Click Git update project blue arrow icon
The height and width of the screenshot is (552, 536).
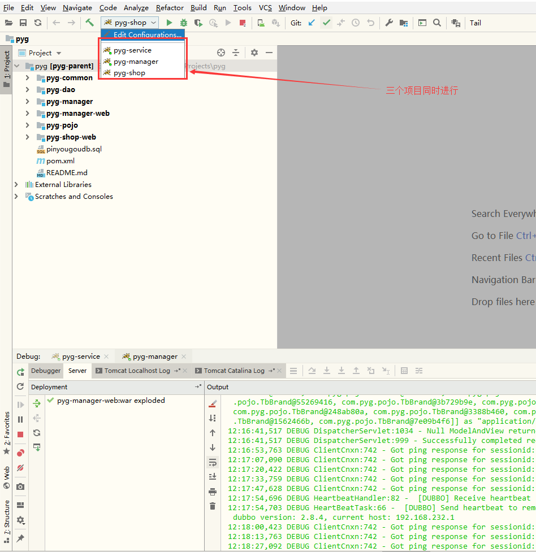[312, 23]
